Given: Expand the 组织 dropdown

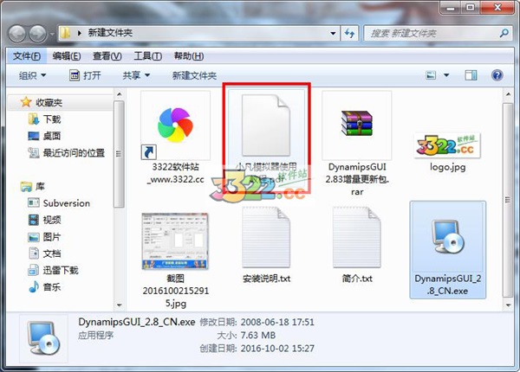Looking at the screenshot, I should (x=32, y=76).
